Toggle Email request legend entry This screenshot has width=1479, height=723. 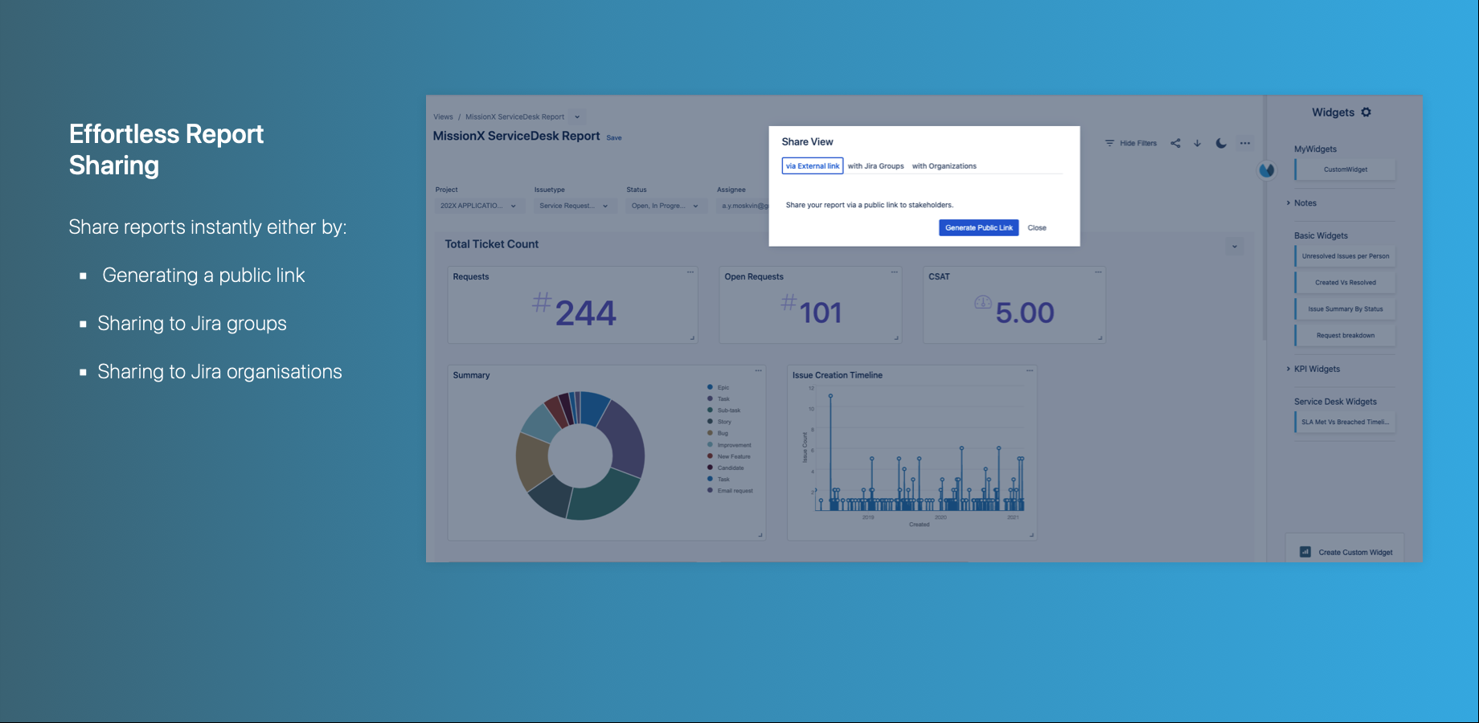(730, 491)
